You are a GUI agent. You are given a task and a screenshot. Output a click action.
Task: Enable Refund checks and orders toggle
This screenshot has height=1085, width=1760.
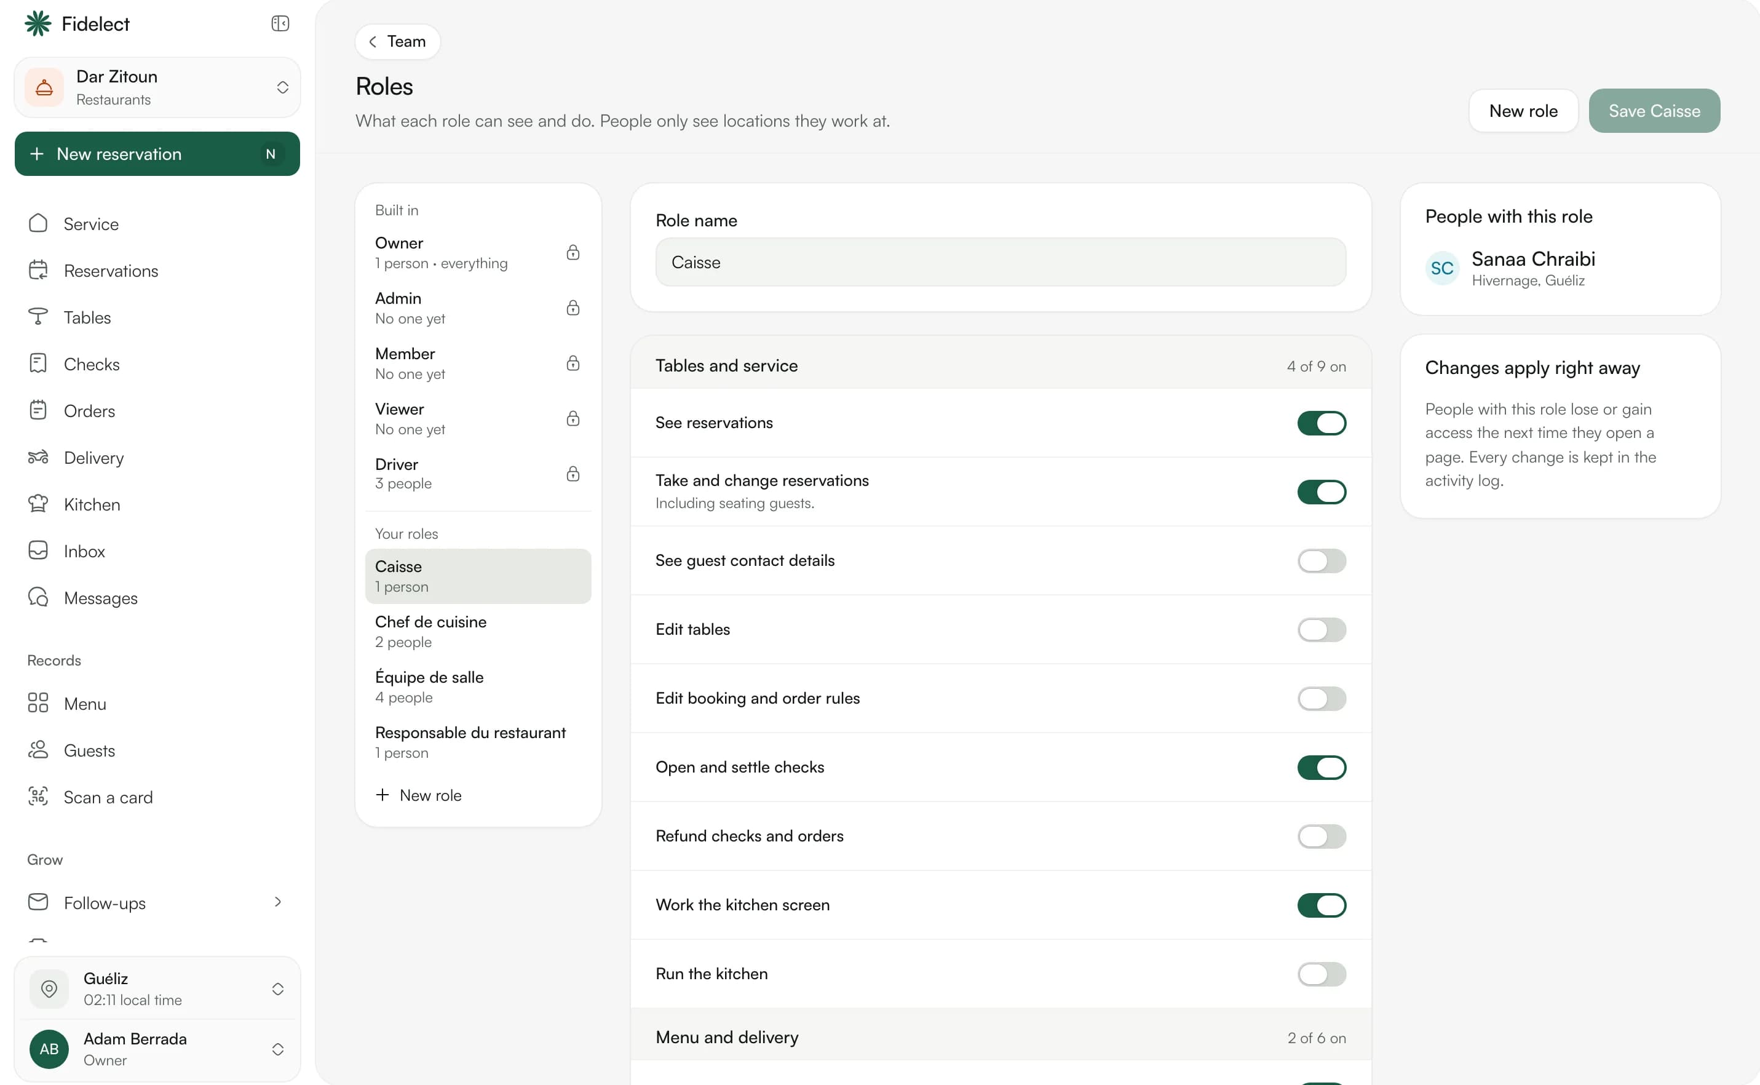click(1322, 836)
